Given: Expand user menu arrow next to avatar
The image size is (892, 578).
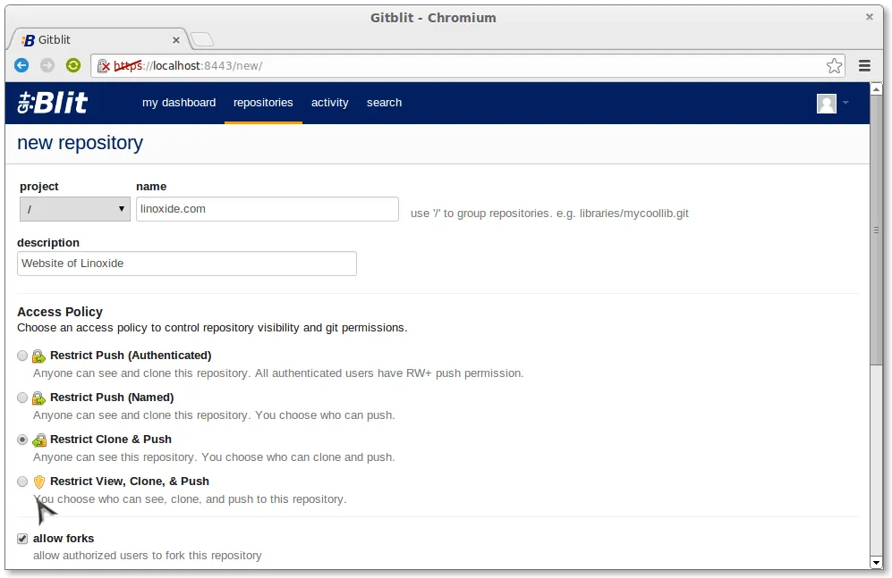Looking at the screenshot, I should [845, 103].
